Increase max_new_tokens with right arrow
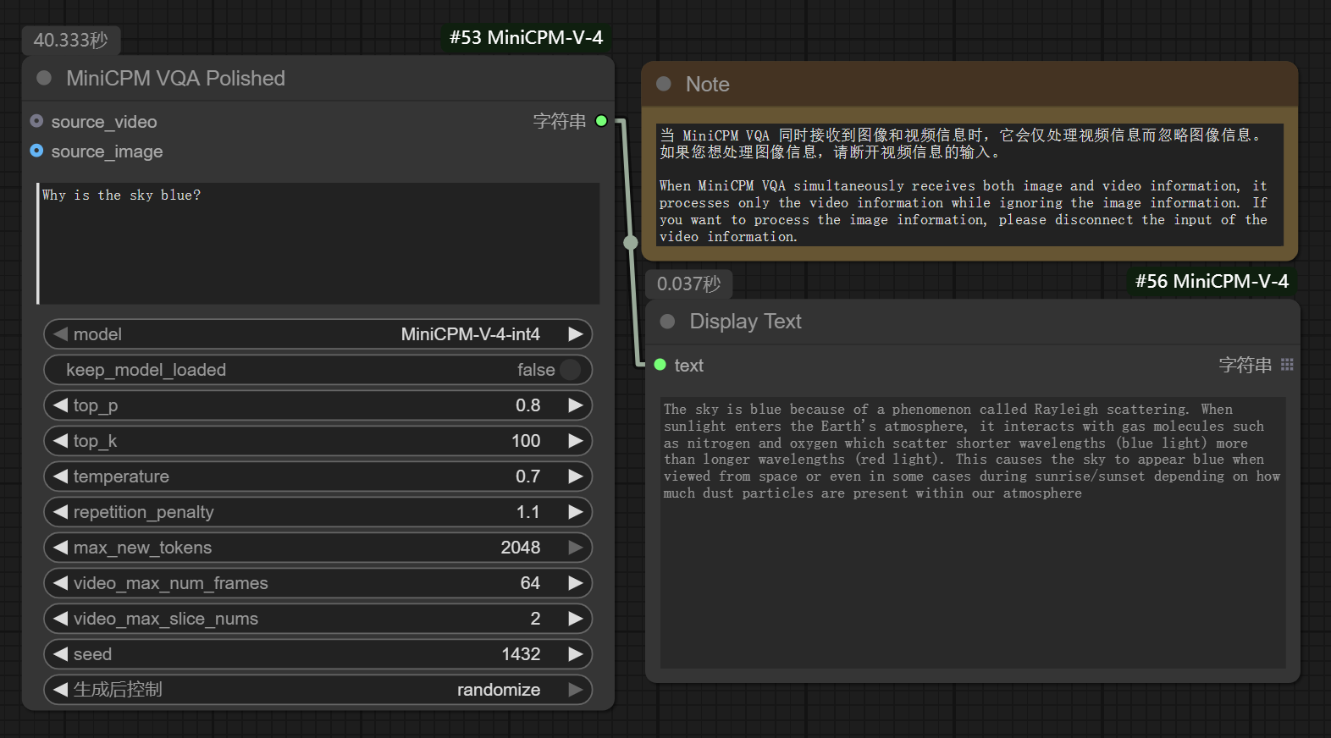The height and width of the screenshot is (738, 1331). (576, 548)
